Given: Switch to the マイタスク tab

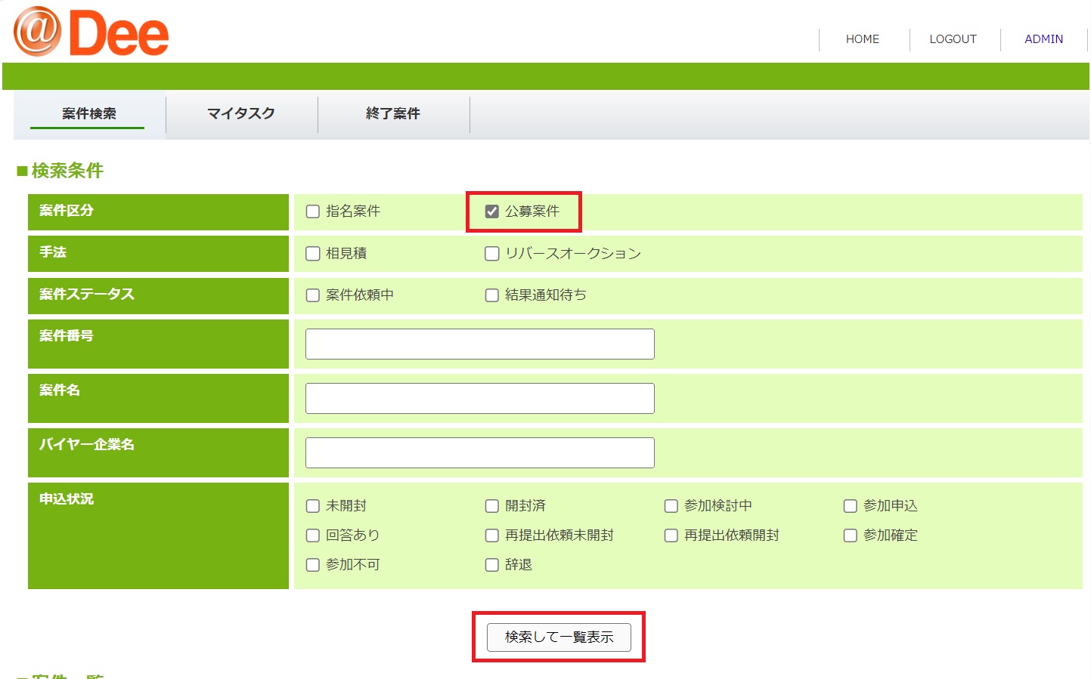Looking at the screenshot, I should (x=241, y=114).
